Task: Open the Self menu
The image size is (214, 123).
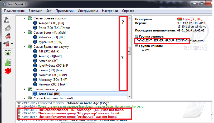Action: point(49,11)
